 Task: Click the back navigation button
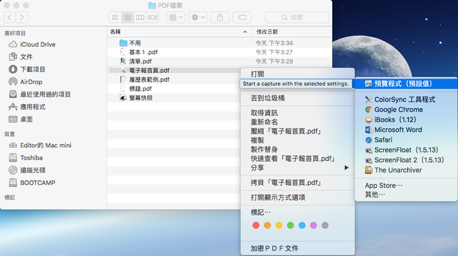point(10,18)
